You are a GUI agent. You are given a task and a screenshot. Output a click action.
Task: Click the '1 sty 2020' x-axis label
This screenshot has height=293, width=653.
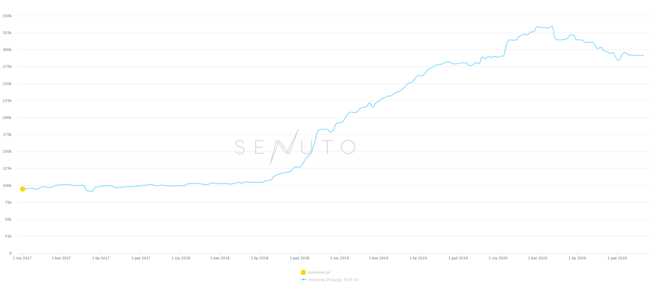click(498, 258)
